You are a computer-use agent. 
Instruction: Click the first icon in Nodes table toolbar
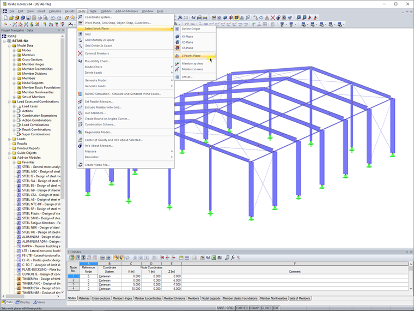pos(72,258)
